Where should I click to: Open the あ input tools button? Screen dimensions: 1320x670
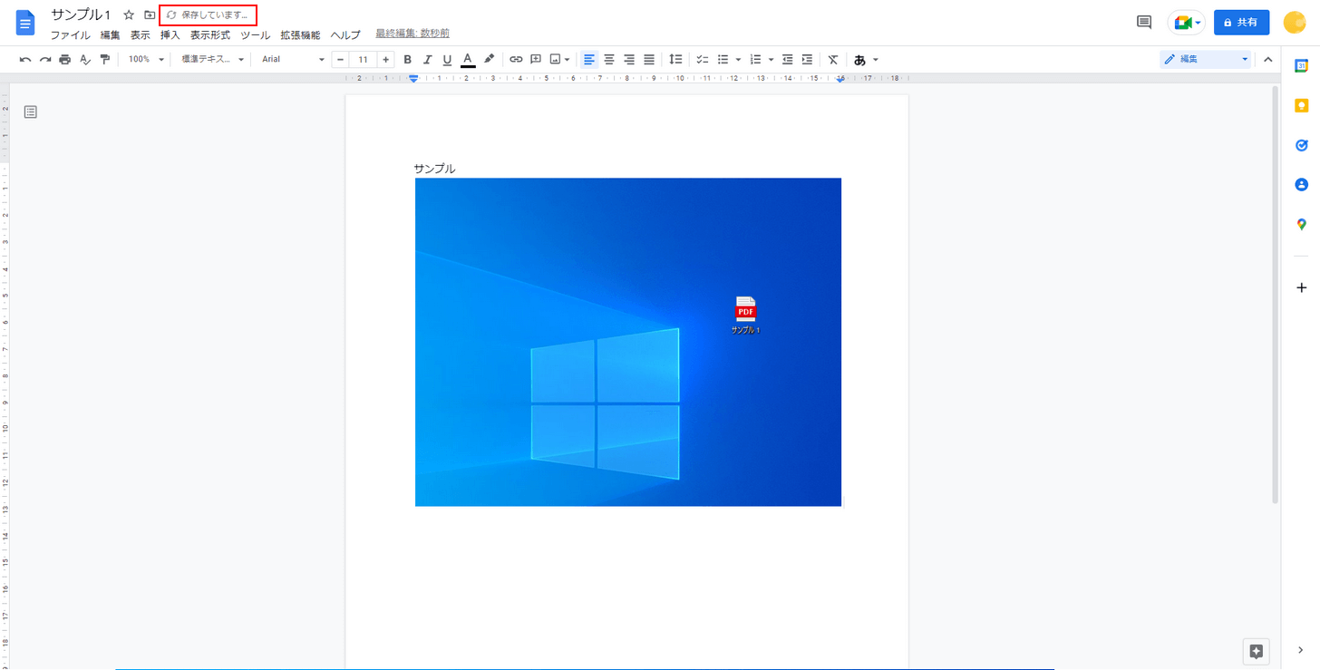tap(859, 60)
